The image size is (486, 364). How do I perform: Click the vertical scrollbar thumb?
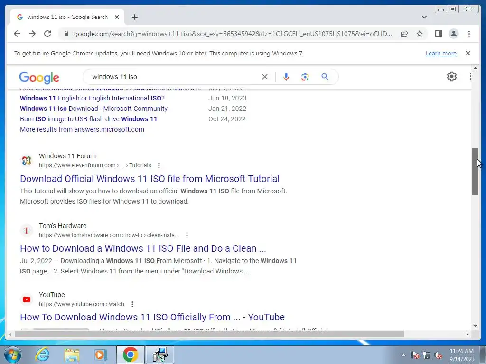tap(475, 172)
